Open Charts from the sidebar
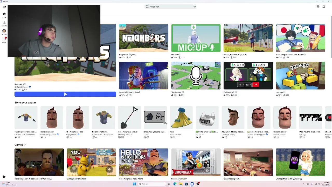 click(x=4, y=24)
